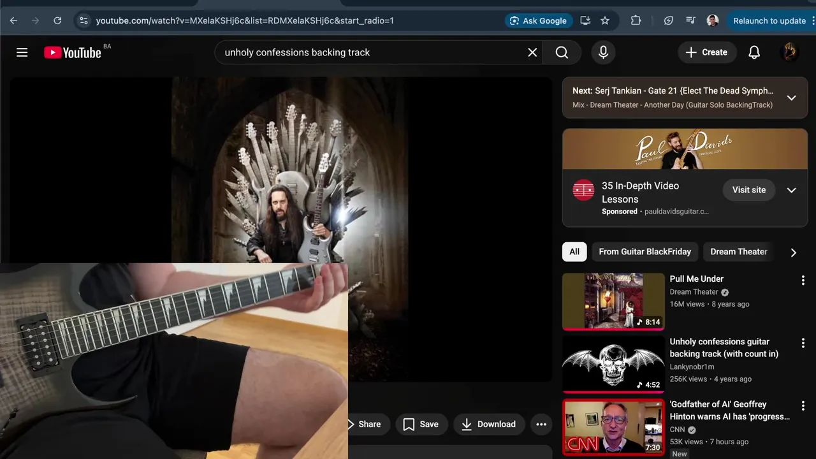Open more actions ellipsis below video
The width and height of the screenshot is (816, 459).
click(x=541, y=424)
